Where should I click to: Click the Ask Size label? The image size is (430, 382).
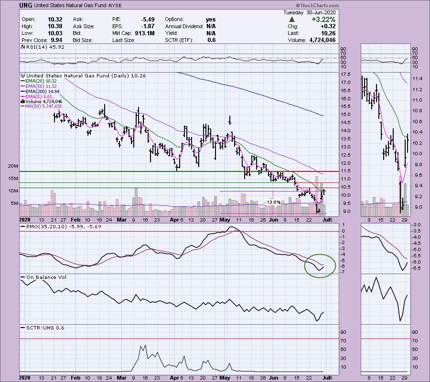point(84,26)
